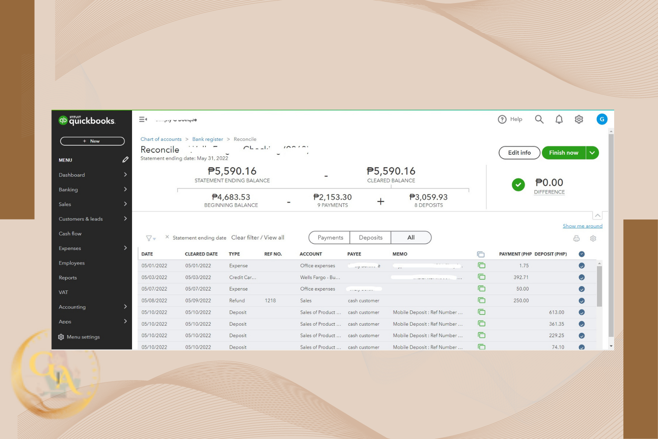Open the search magnifier
Viewport: 658px width, 439px height.
click(x=539, y=119)
